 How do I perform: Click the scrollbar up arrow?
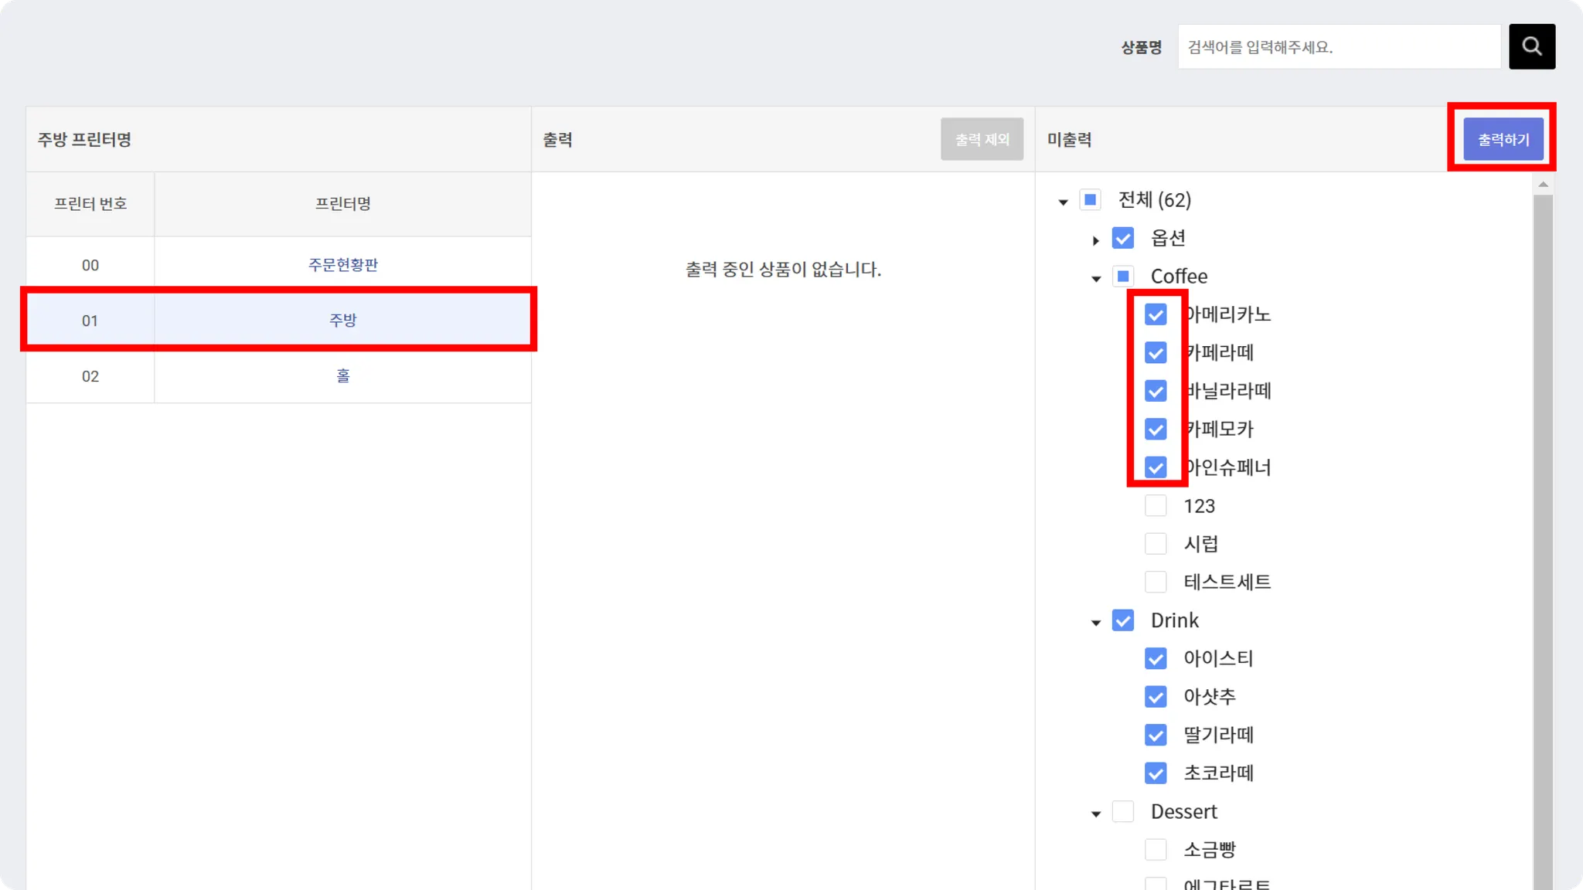click(1543, 184)
